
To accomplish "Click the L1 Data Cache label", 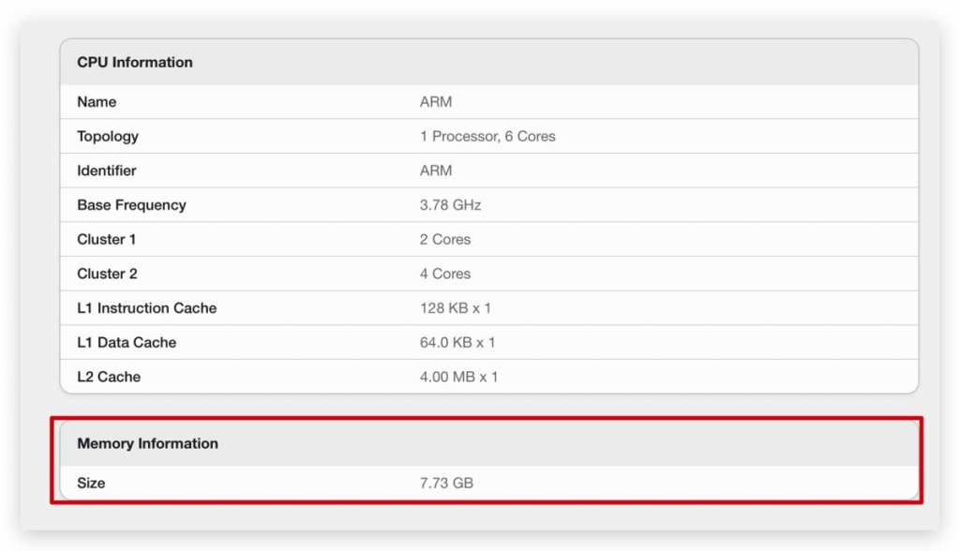I will (x=127, y=342).
